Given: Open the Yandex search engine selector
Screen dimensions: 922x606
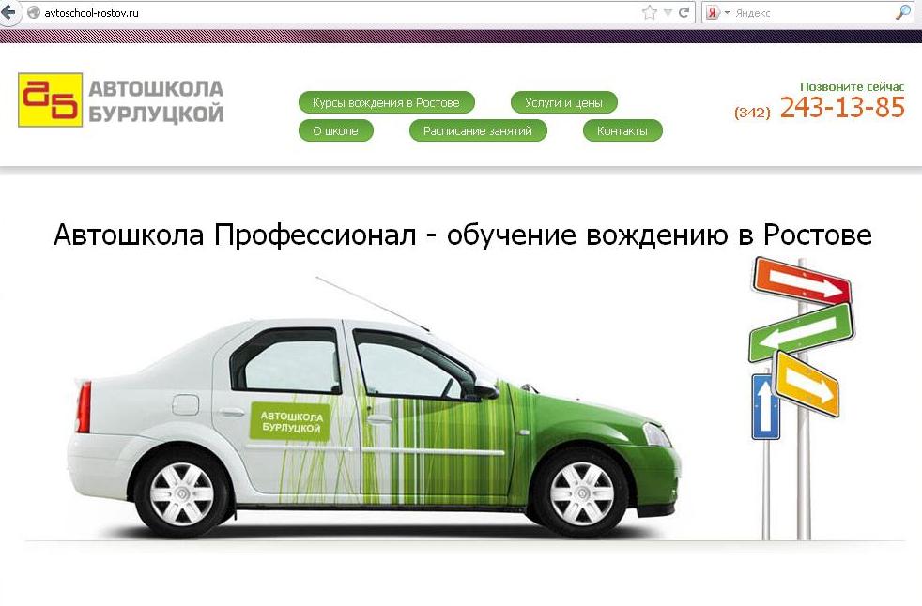Looking at the screenshot, I should [x=717, y=12].
